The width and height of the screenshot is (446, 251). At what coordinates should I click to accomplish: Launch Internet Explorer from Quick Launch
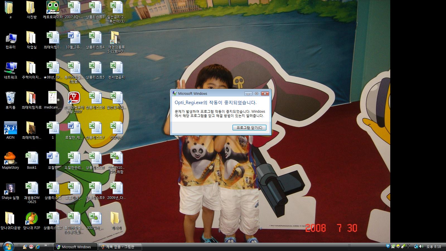[x=38, y=247]
